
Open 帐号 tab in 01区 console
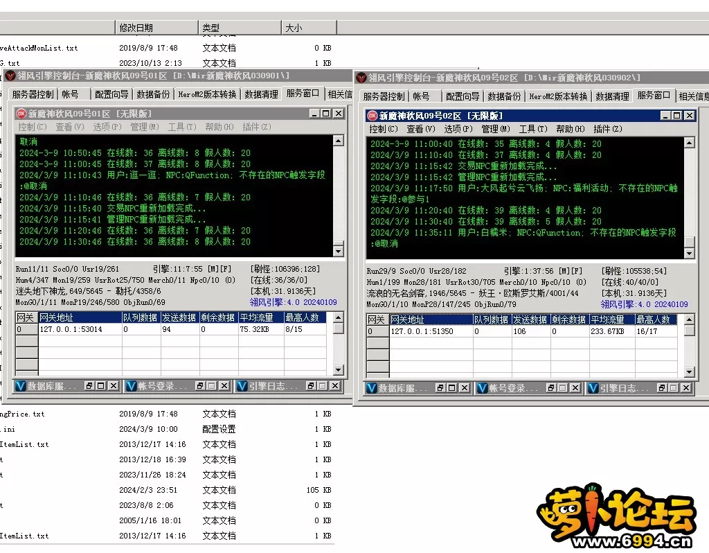click(x=70, y=94)
